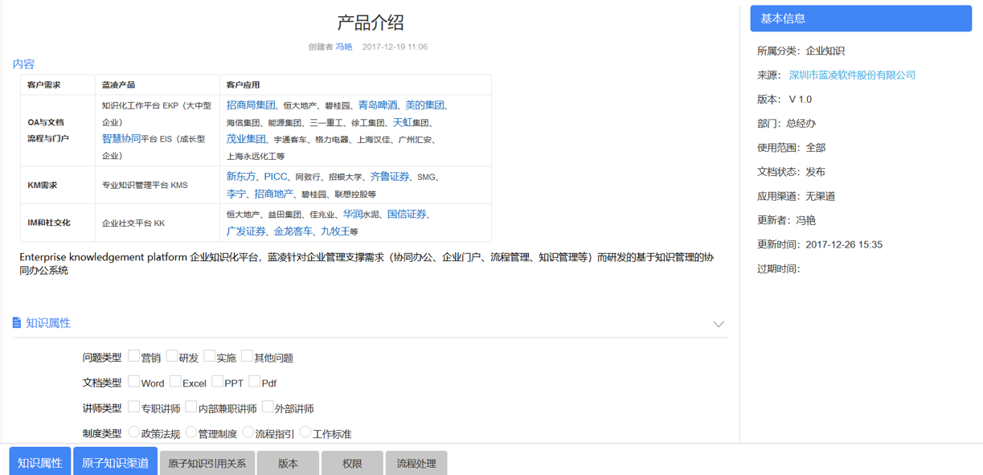Click the 青岛啤酒 customer link

coord(378,105)
